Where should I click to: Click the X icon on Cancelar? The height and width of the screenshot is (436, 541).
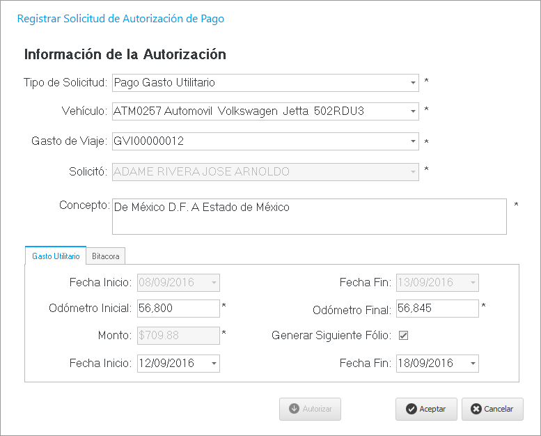pyautogui.click(x=476, y=409)
